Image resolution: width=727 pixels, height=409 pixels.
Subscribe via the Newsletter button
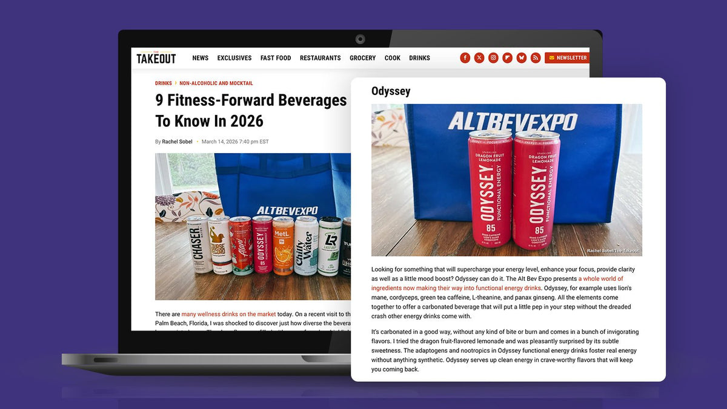[x=567, y=57]
